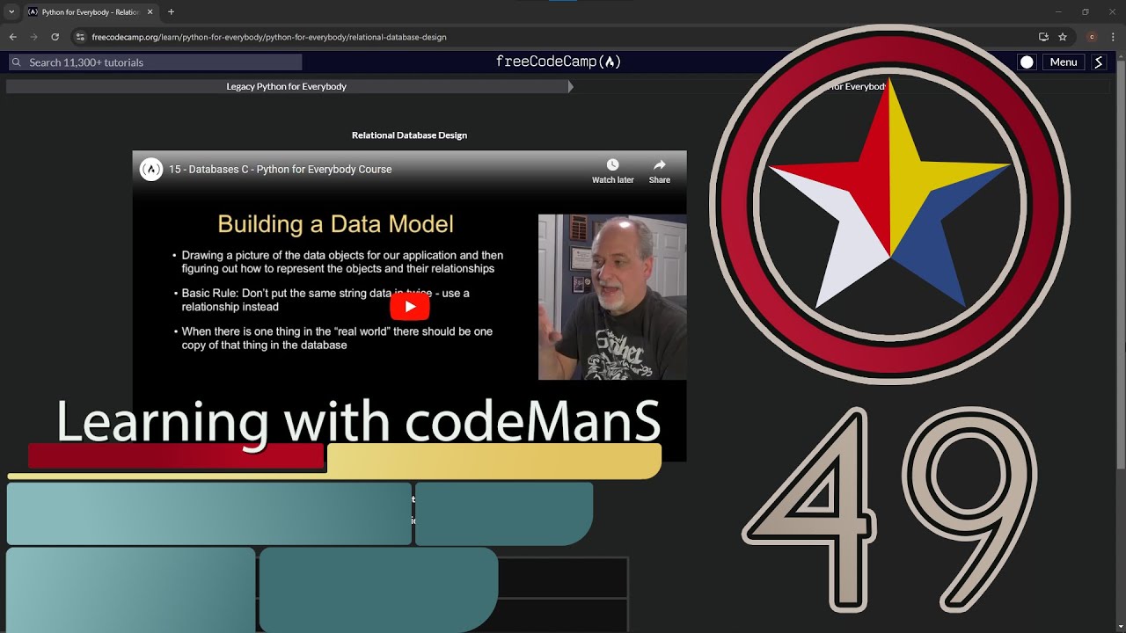Open the 15 - Databases C video title
The height and width of the screenshot is (633, 1126).
pos(281,169)
